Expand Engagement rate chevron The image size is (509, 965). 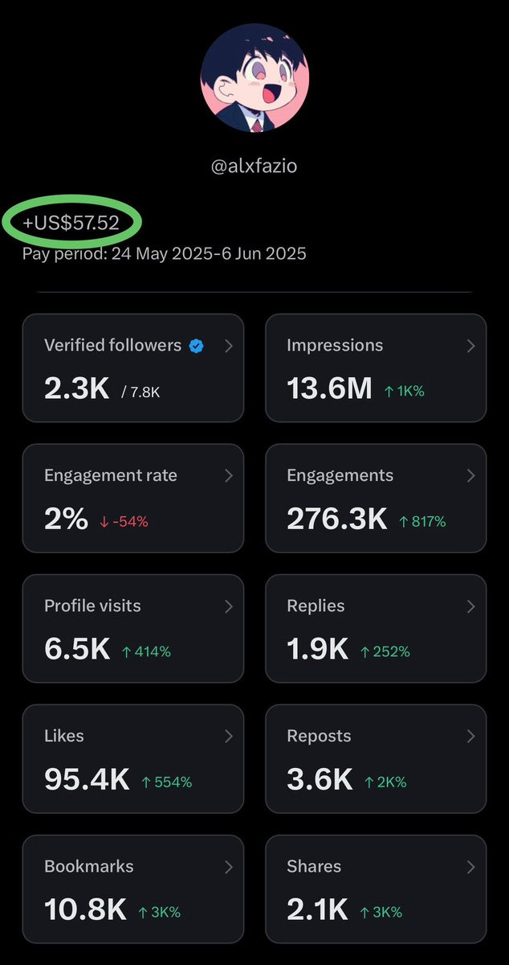click(x=228, y=476)
